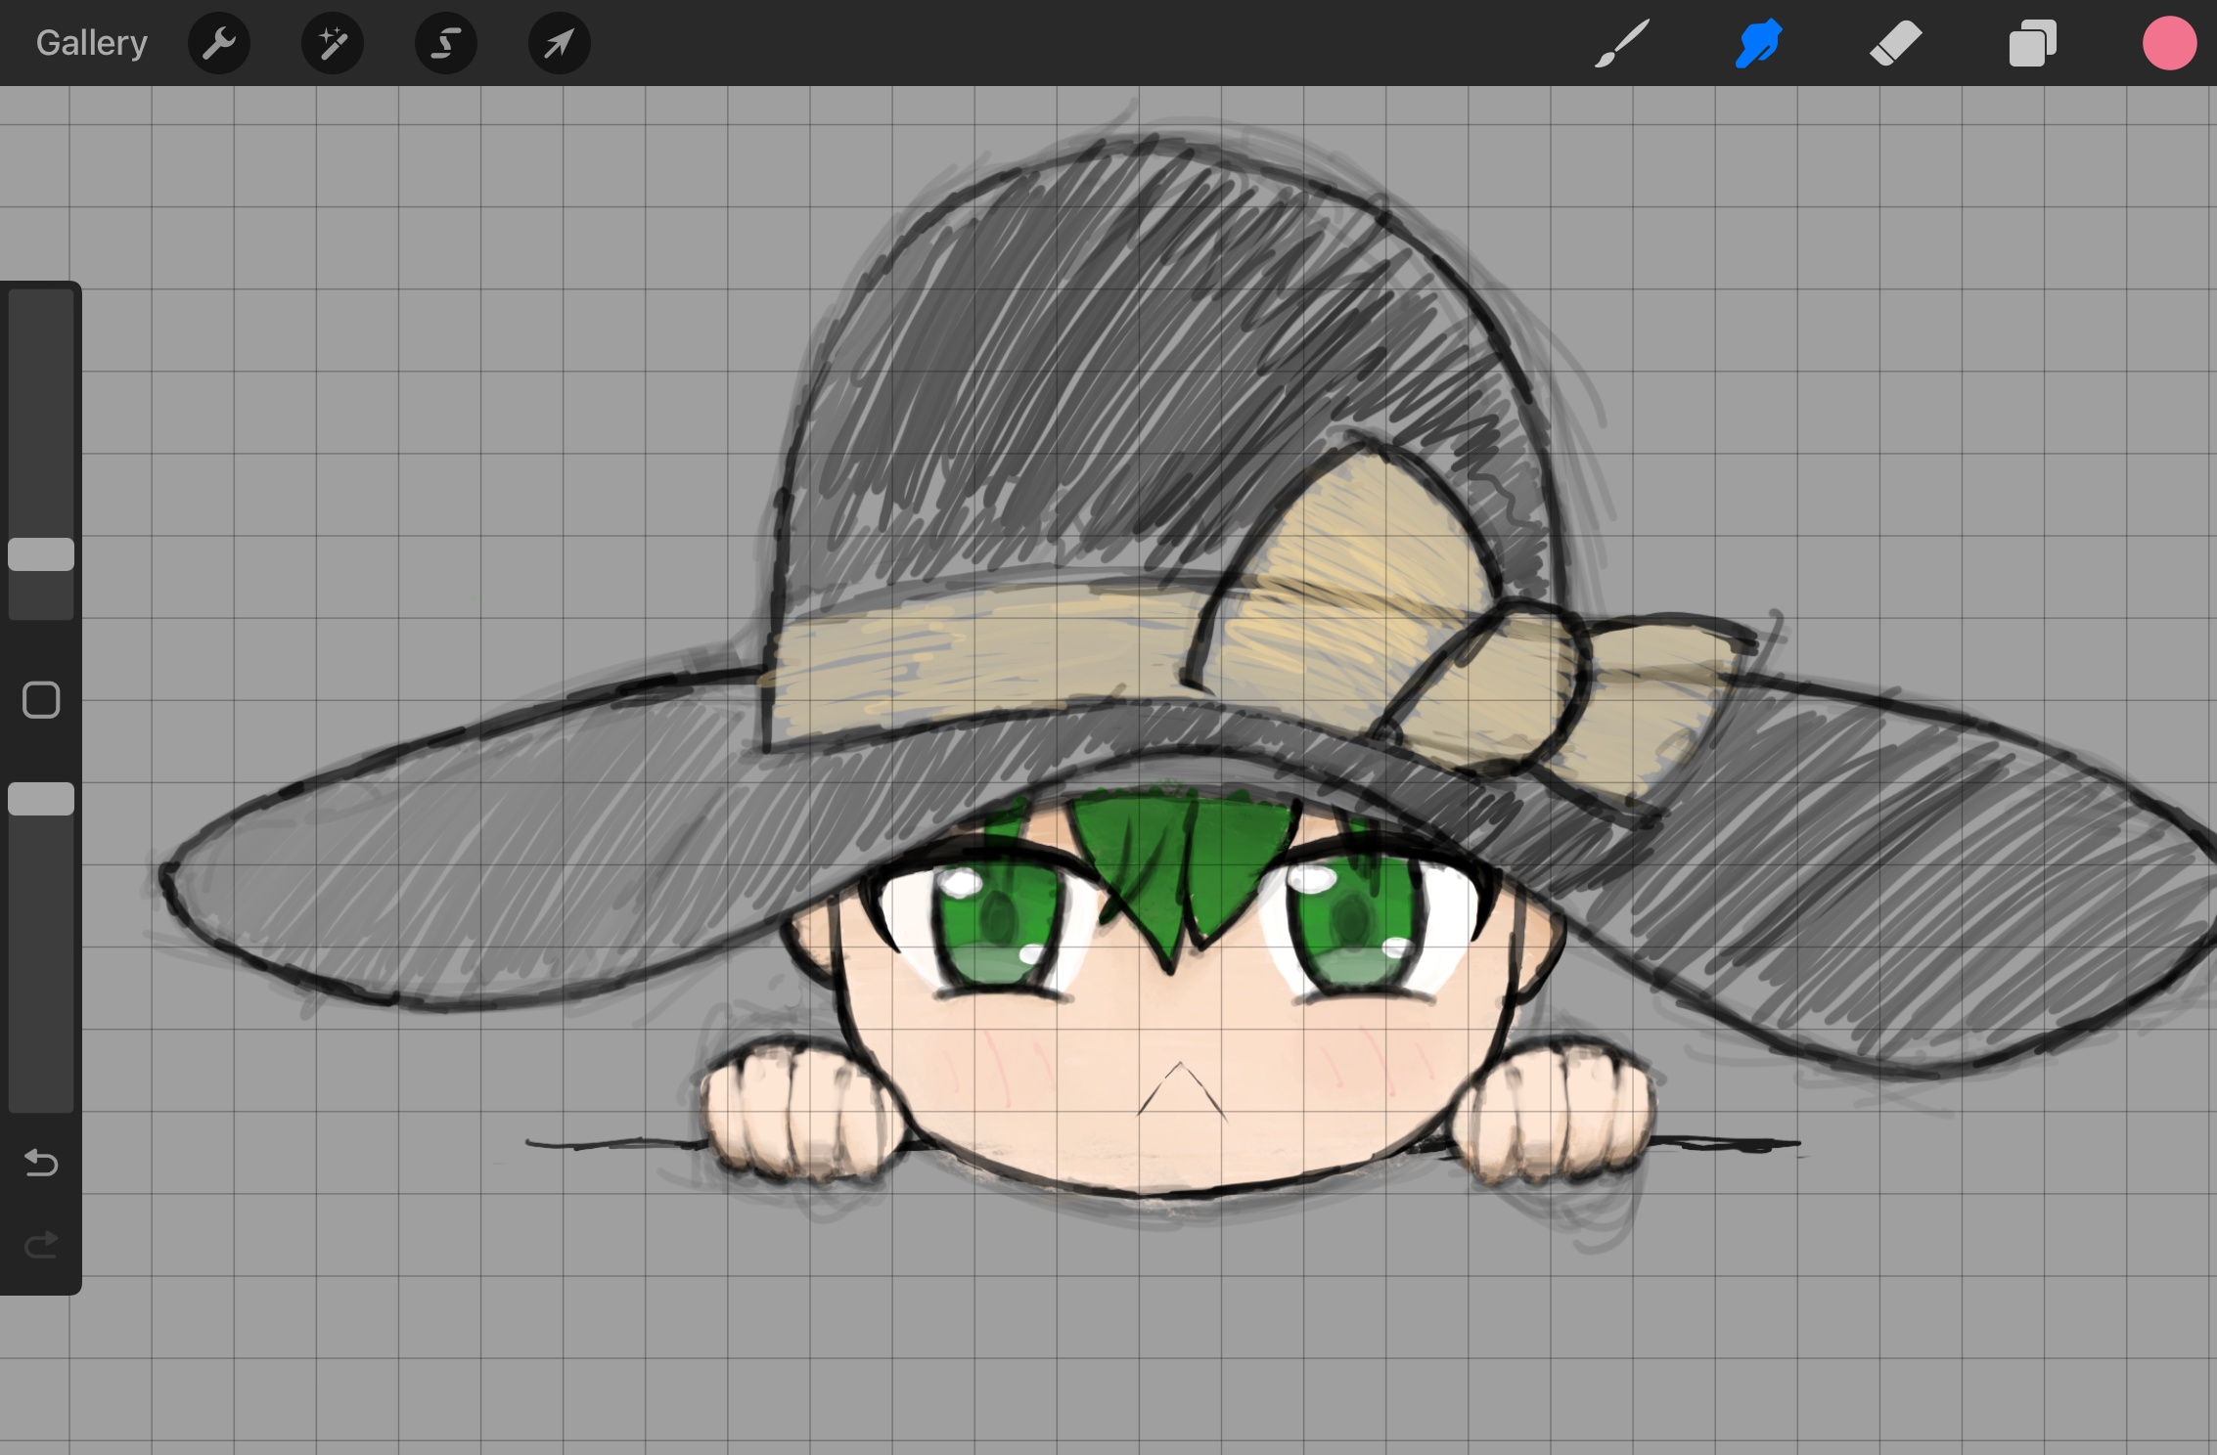
Task: Redo the last undone action
Action: pos(41,1245)
